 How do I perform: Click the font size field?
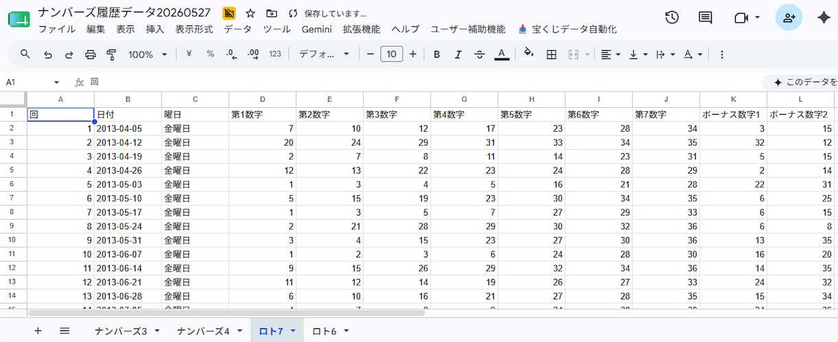392,54
